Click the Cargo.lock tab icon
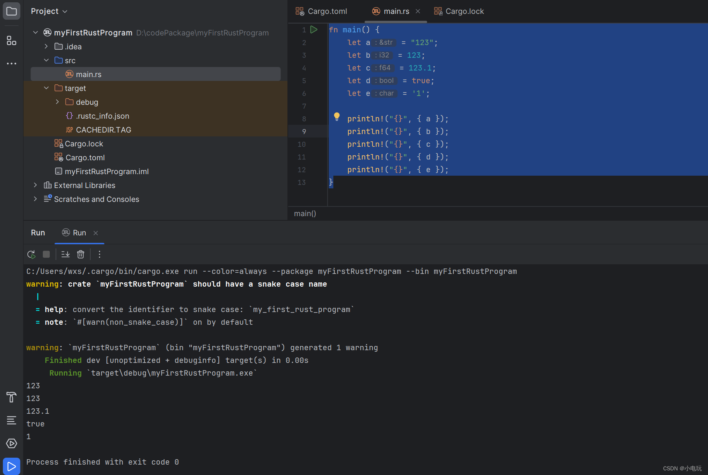Screen dimensions: 708x475 coord(438,11)
